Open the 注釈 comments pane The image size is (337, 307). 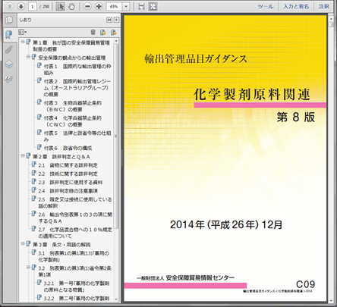(x=324, y=7)
